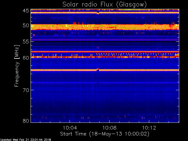Screen dimensions: 188x141
Task: Click the wide orange-yellow band near 50 MHz
Action: point(105,27)
